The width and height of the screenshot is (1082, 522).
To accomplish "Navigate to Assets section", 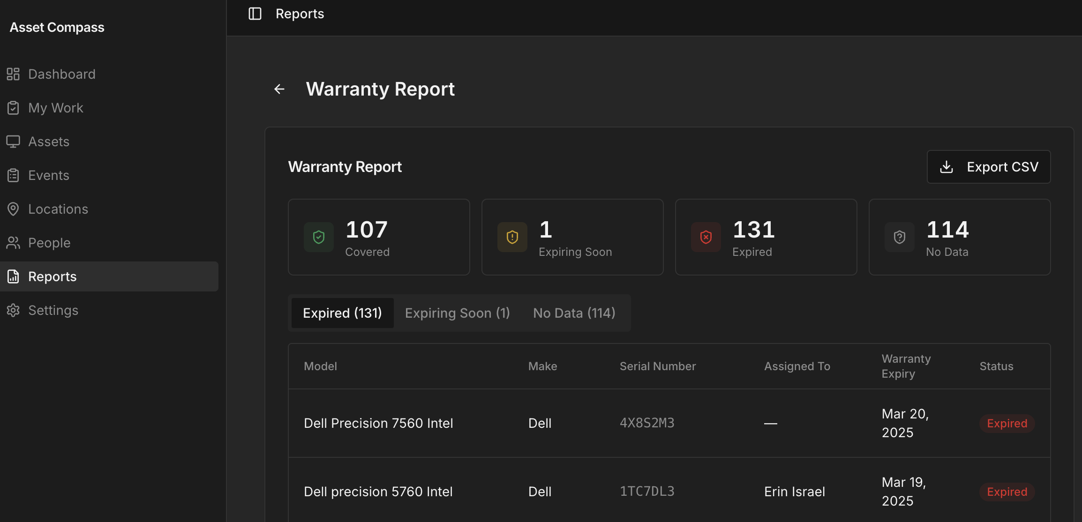I will click(109, 142).
